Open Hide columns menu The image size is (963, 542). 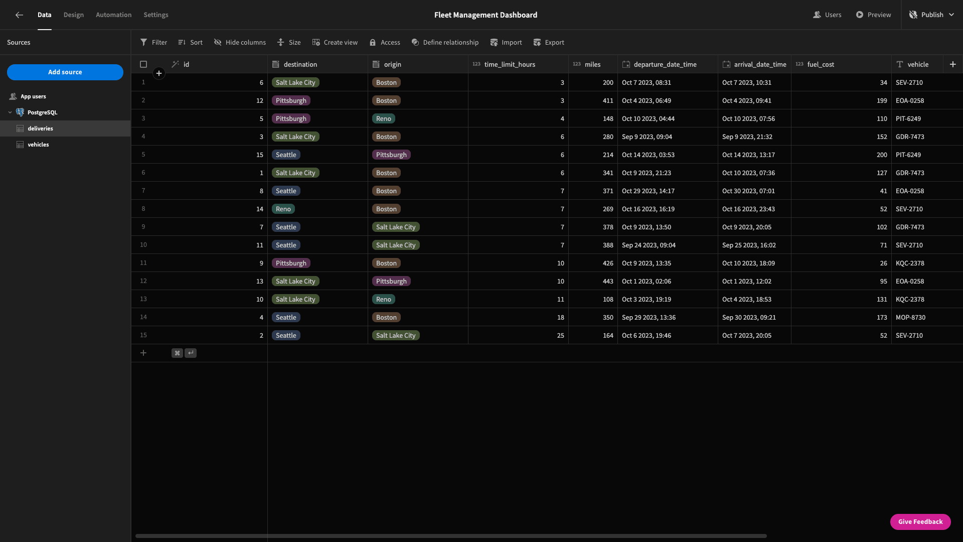click(240, 43)
